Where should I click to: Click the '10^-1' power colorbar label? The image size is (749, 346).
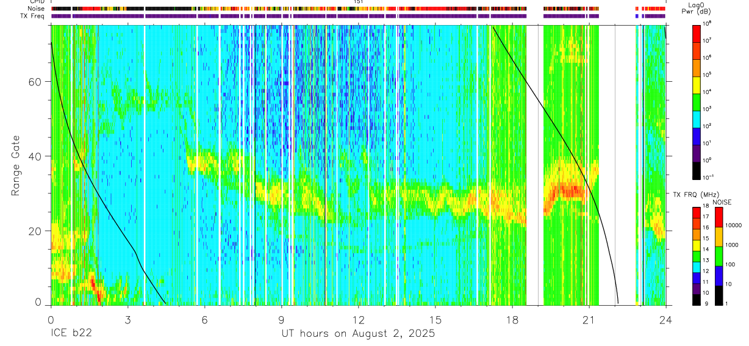[x=709, y=176]
